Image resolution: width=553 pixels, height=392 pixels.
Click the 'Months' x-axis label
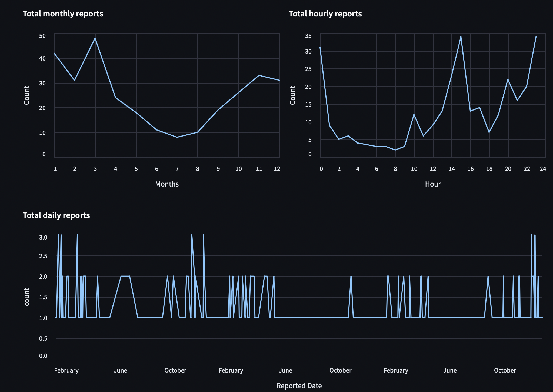[167, 184]
